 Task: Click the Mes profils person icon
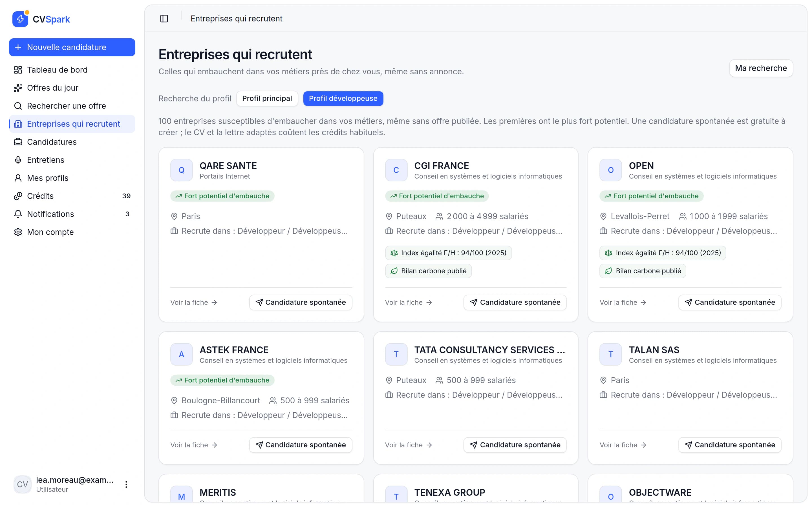click(x=18, y=178)
